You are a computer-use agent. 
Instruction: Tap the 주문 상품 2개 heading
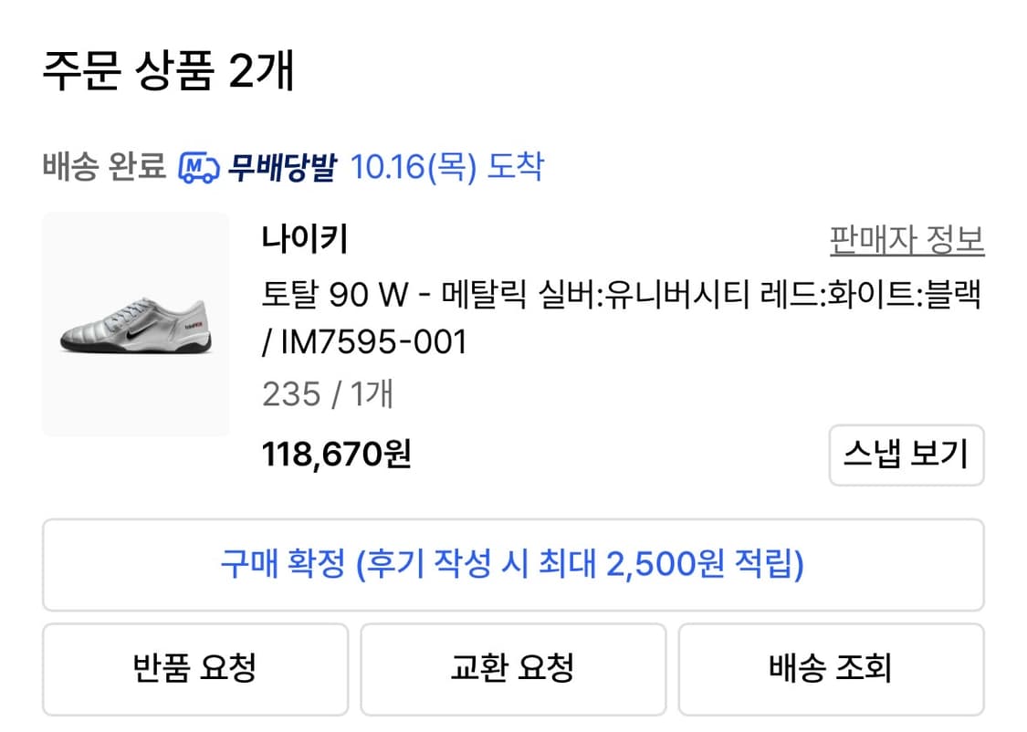coord(169,70)
